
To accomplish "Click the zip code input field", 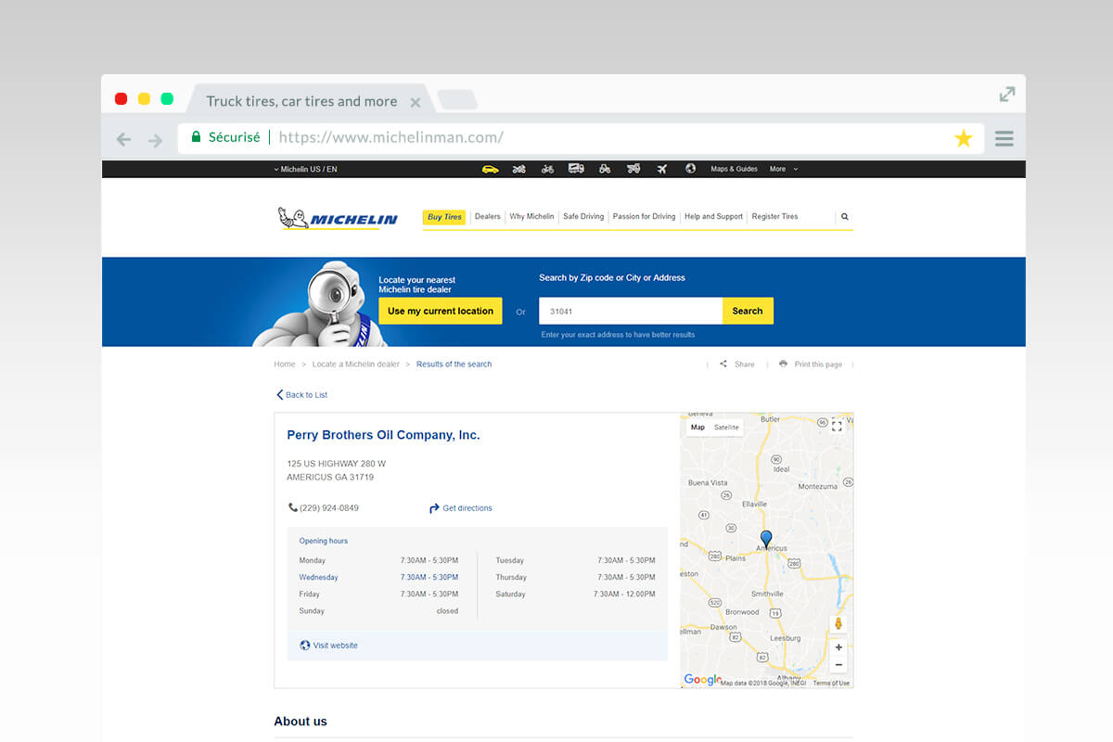I will click(x=631, y=311).
